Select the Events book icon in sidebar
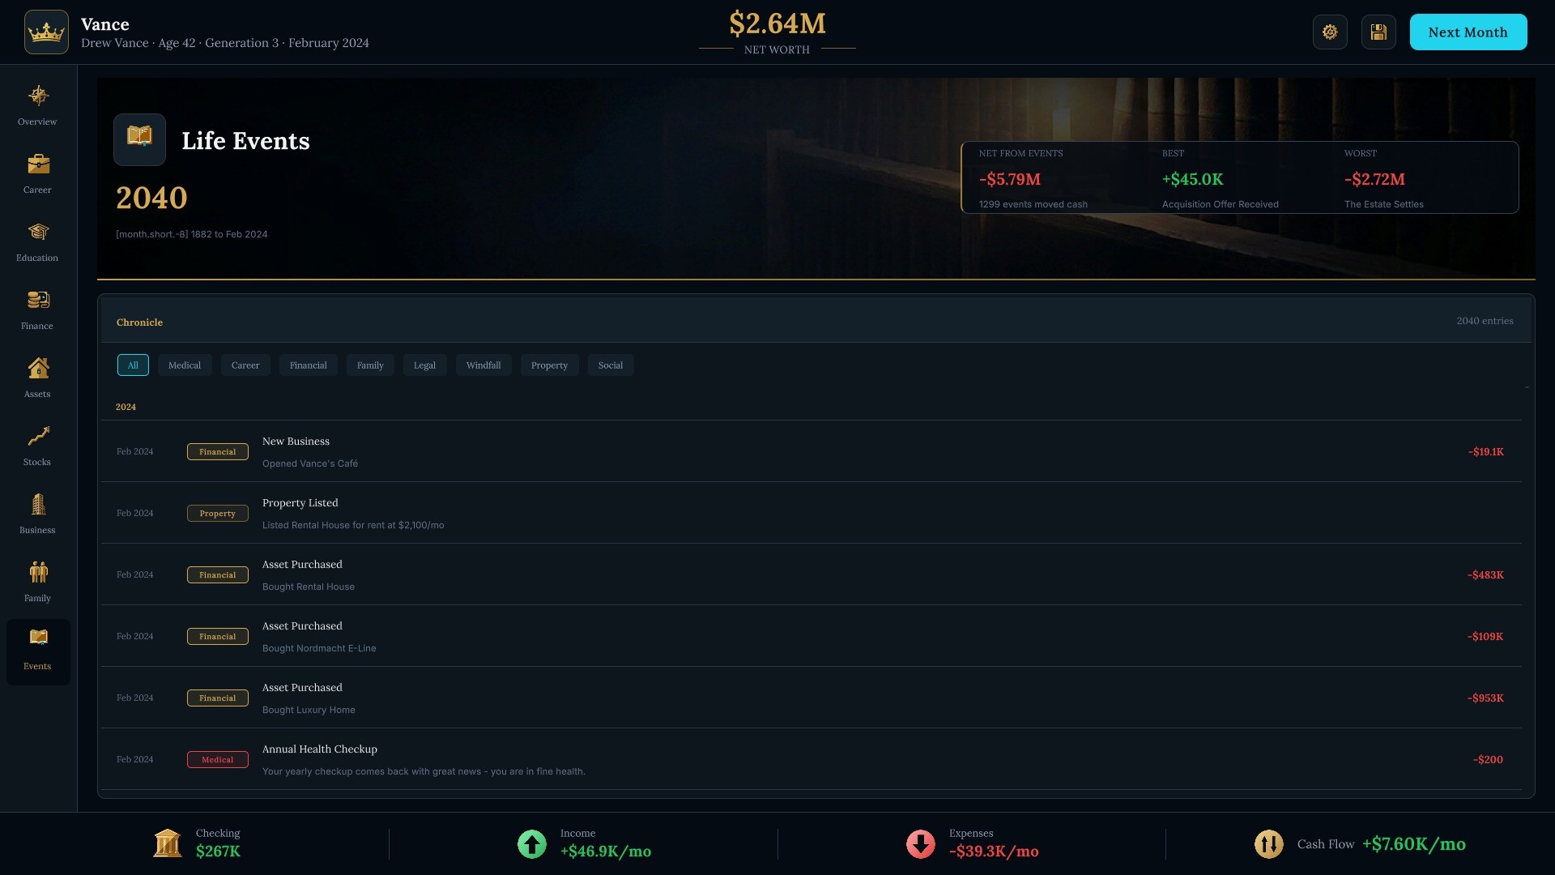 coord(38,638)
